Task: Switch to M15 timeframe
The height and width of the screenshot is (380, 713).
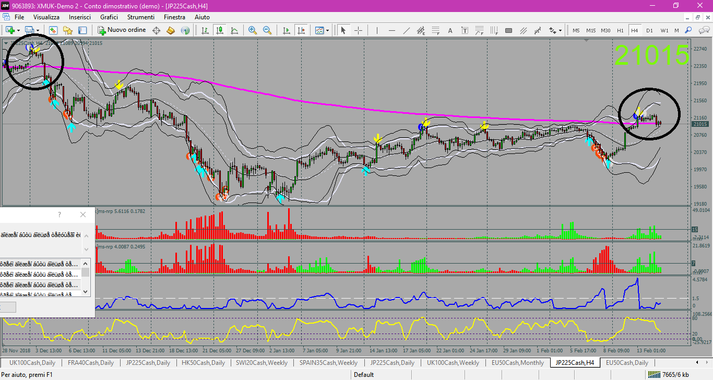Action: [x=591, y=30]
